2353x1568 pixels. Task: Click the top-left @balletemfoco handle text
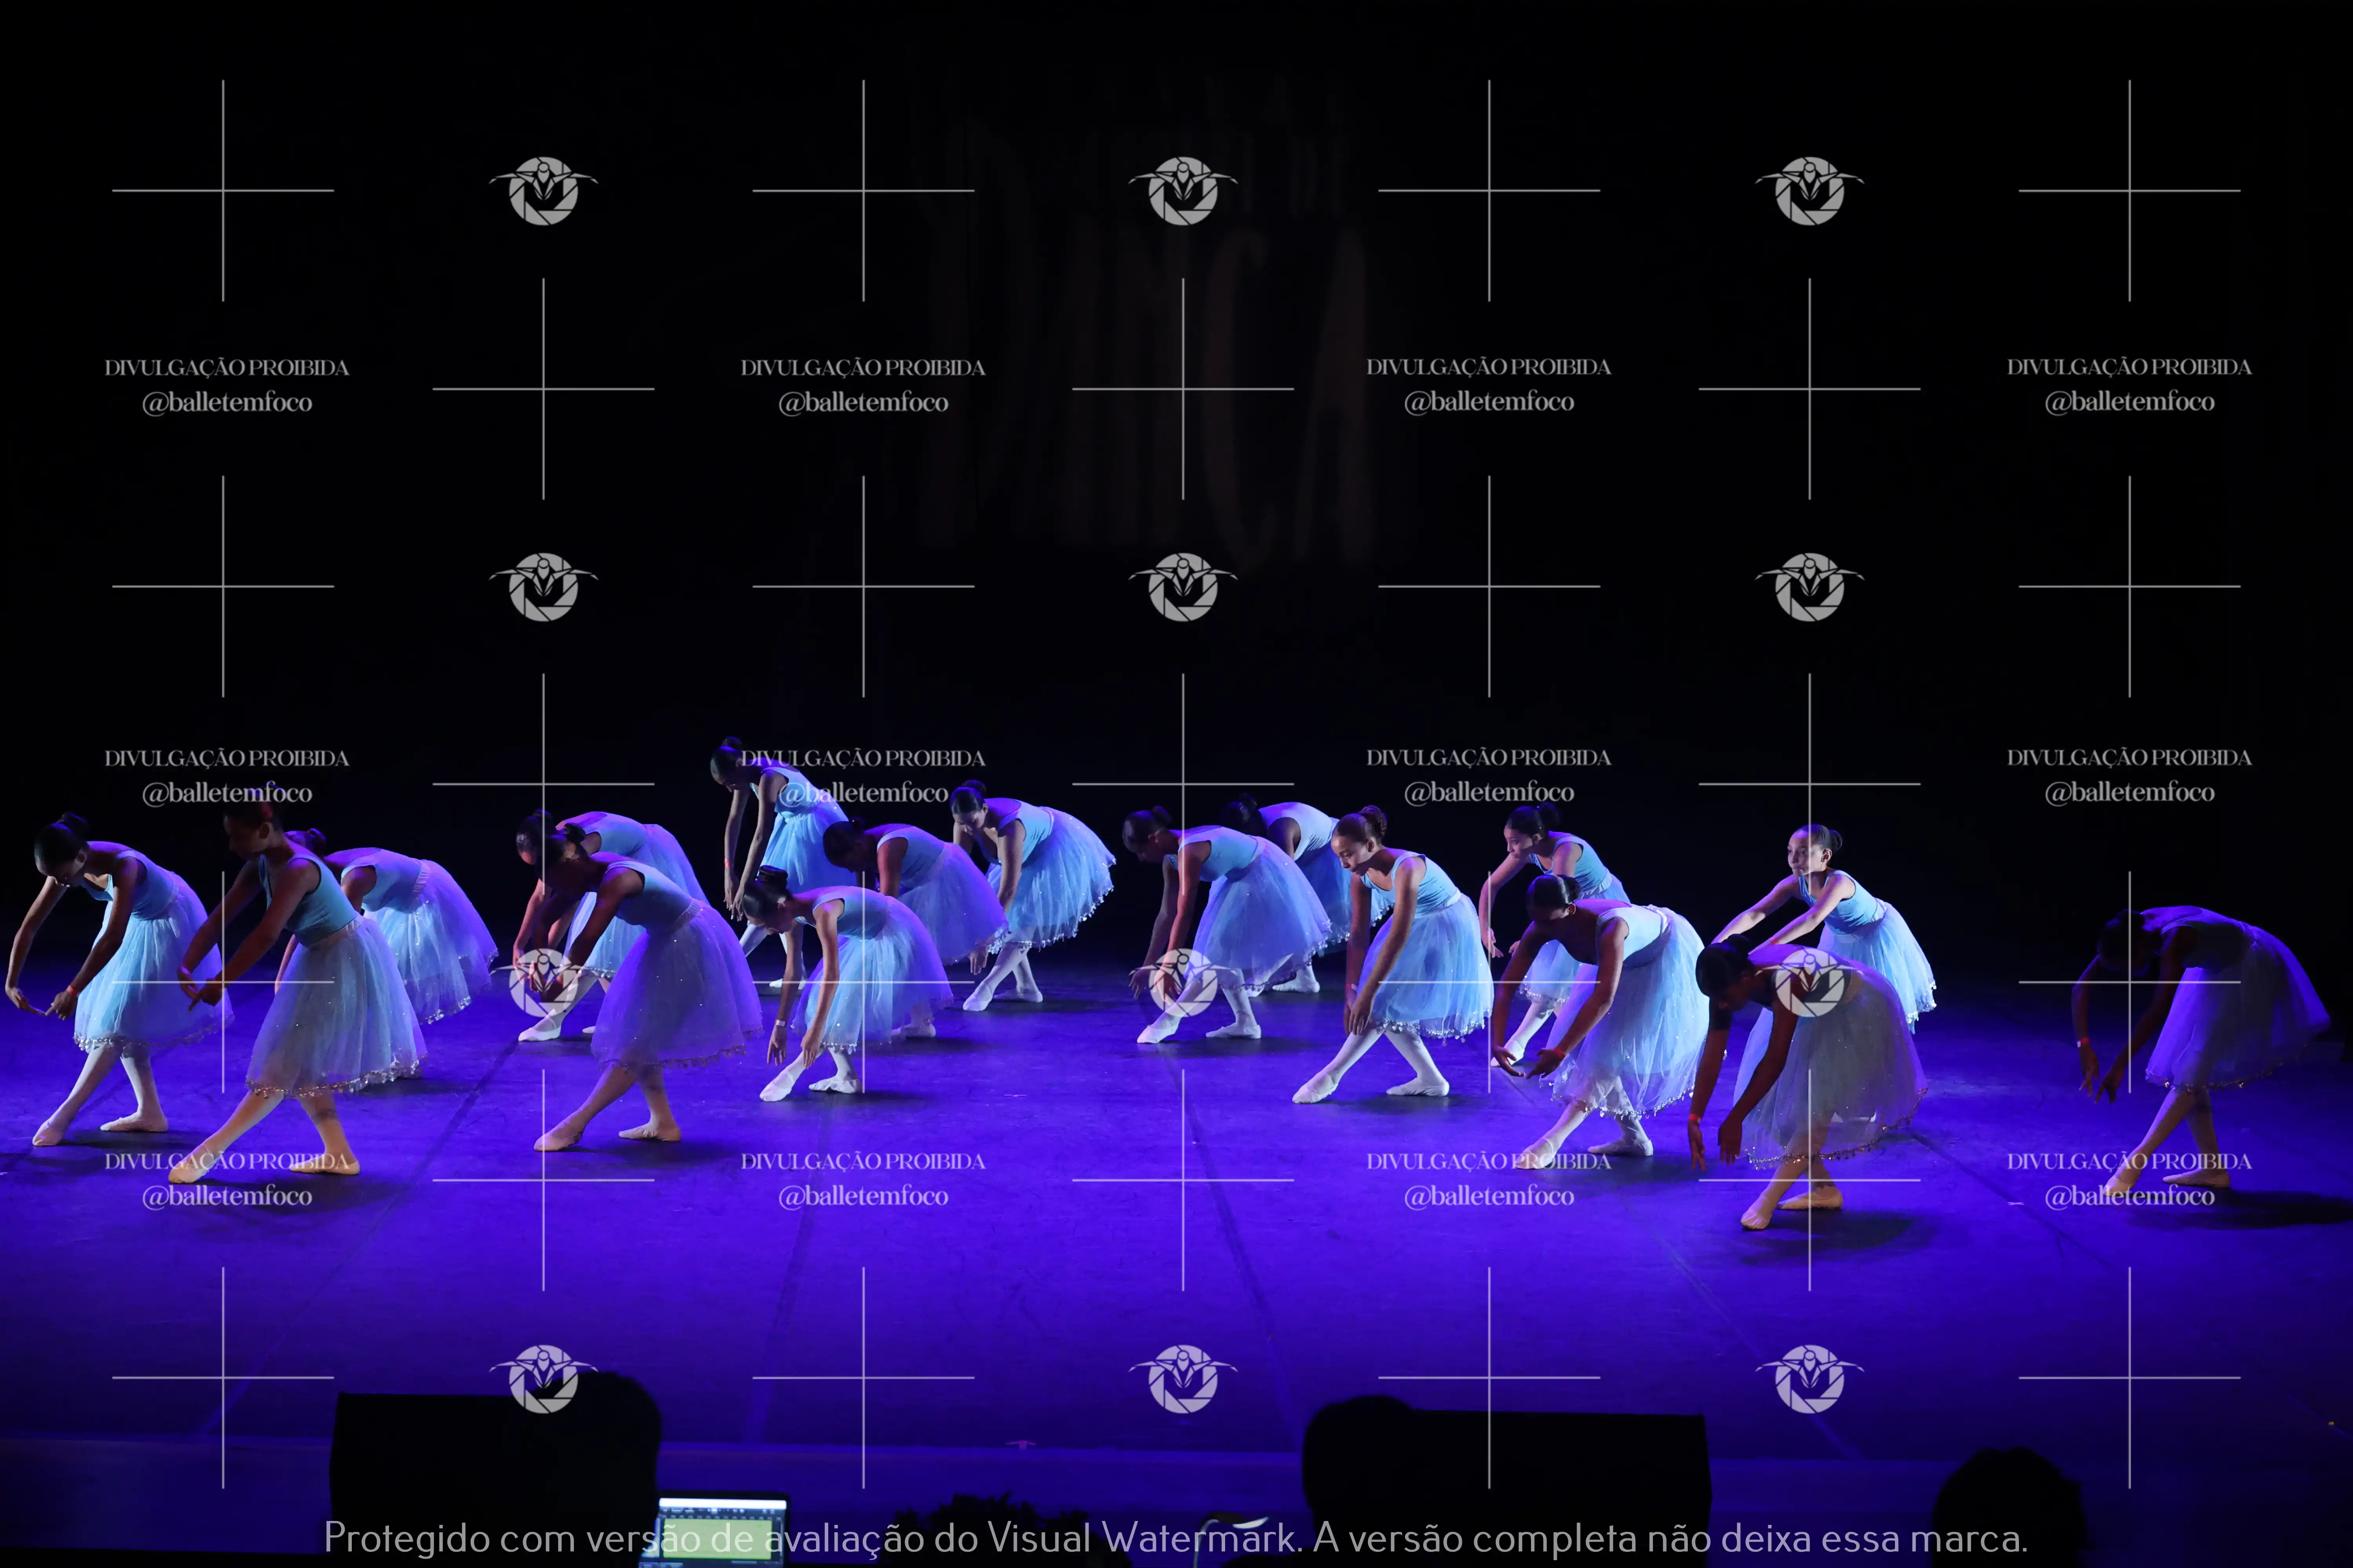[227, 402]
